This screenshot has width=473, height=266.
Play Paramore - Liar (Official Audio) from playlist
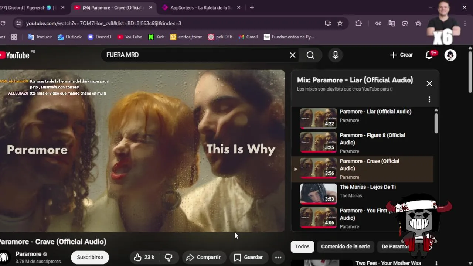[x=362, y=118]
